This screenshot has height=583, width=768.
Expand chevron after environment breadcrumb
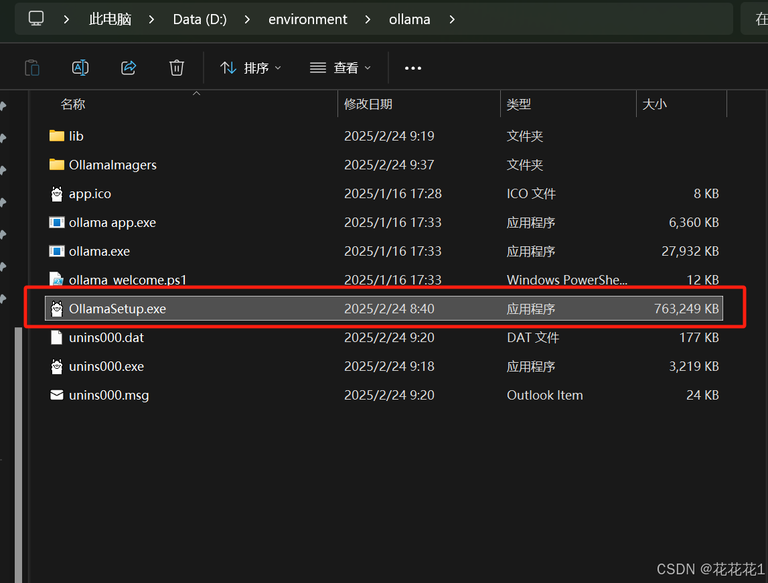coord(368,19)
